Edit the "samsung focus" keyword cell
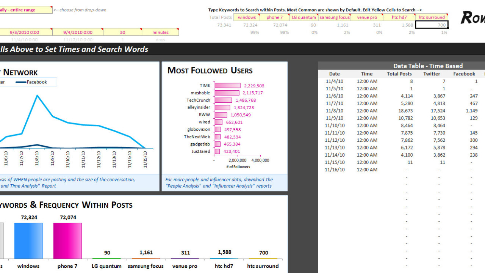Viewport: 485px width, 273px height. coord(335,17)
